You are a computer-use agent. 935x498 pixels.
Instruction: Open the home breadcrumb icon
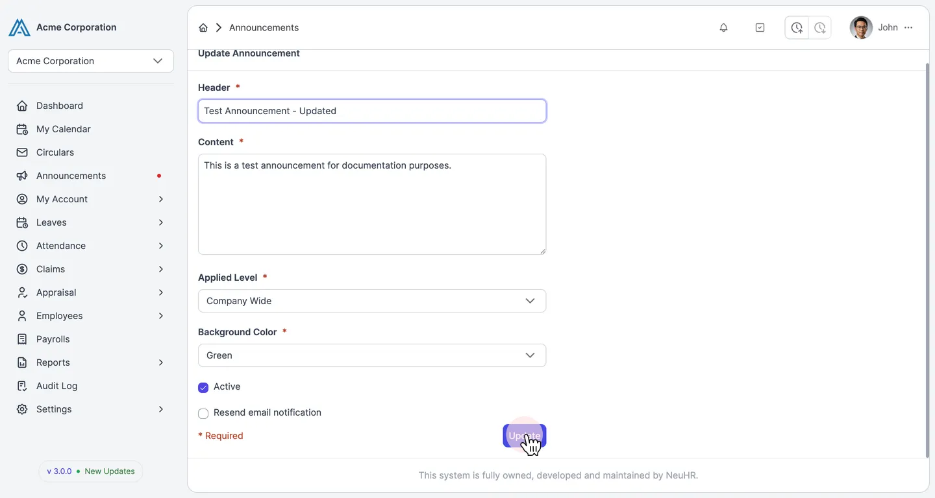203,27
